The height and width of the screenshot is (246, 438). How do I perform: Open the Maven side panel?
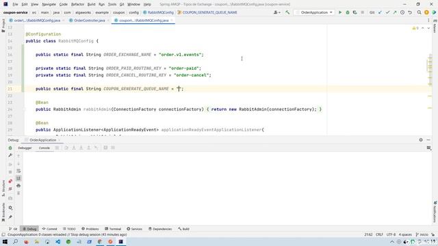tap(435, 26)
